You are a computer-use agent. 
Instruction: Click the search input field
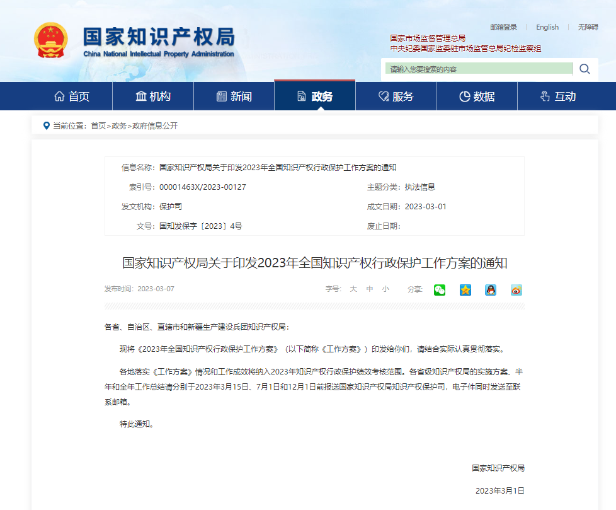click(479, 69)
